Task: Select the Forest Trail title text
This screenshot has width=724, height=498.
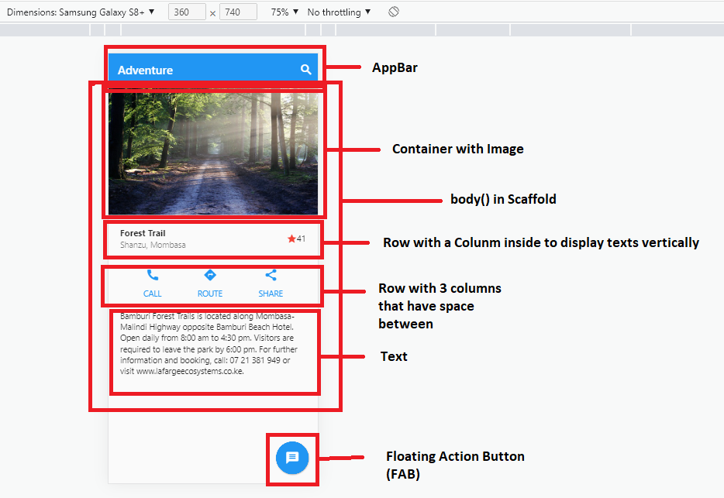Action: [143, 233]
